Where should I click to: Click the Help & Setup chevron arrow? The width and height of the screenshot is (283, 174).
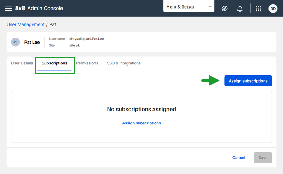pos(210,7)
